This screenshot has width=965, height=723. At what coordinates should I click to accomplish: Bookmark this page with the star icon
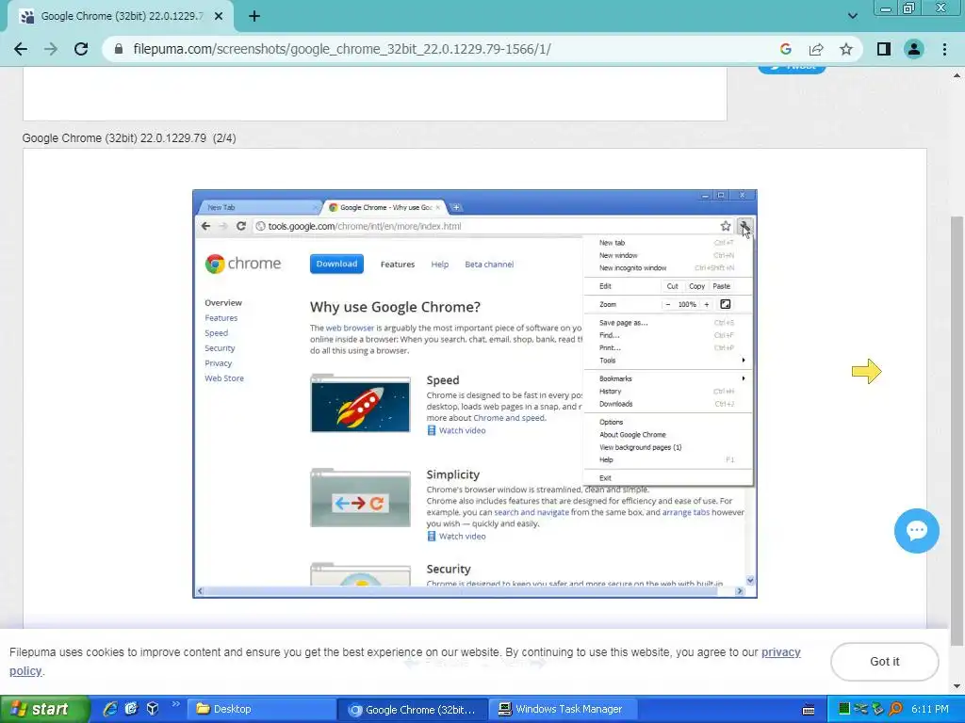point(846,49)
